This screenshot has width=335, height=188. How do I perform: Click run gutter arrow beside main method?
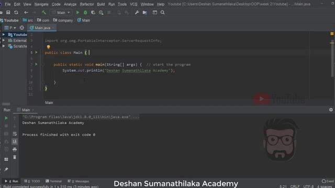(x=36, y=64)
